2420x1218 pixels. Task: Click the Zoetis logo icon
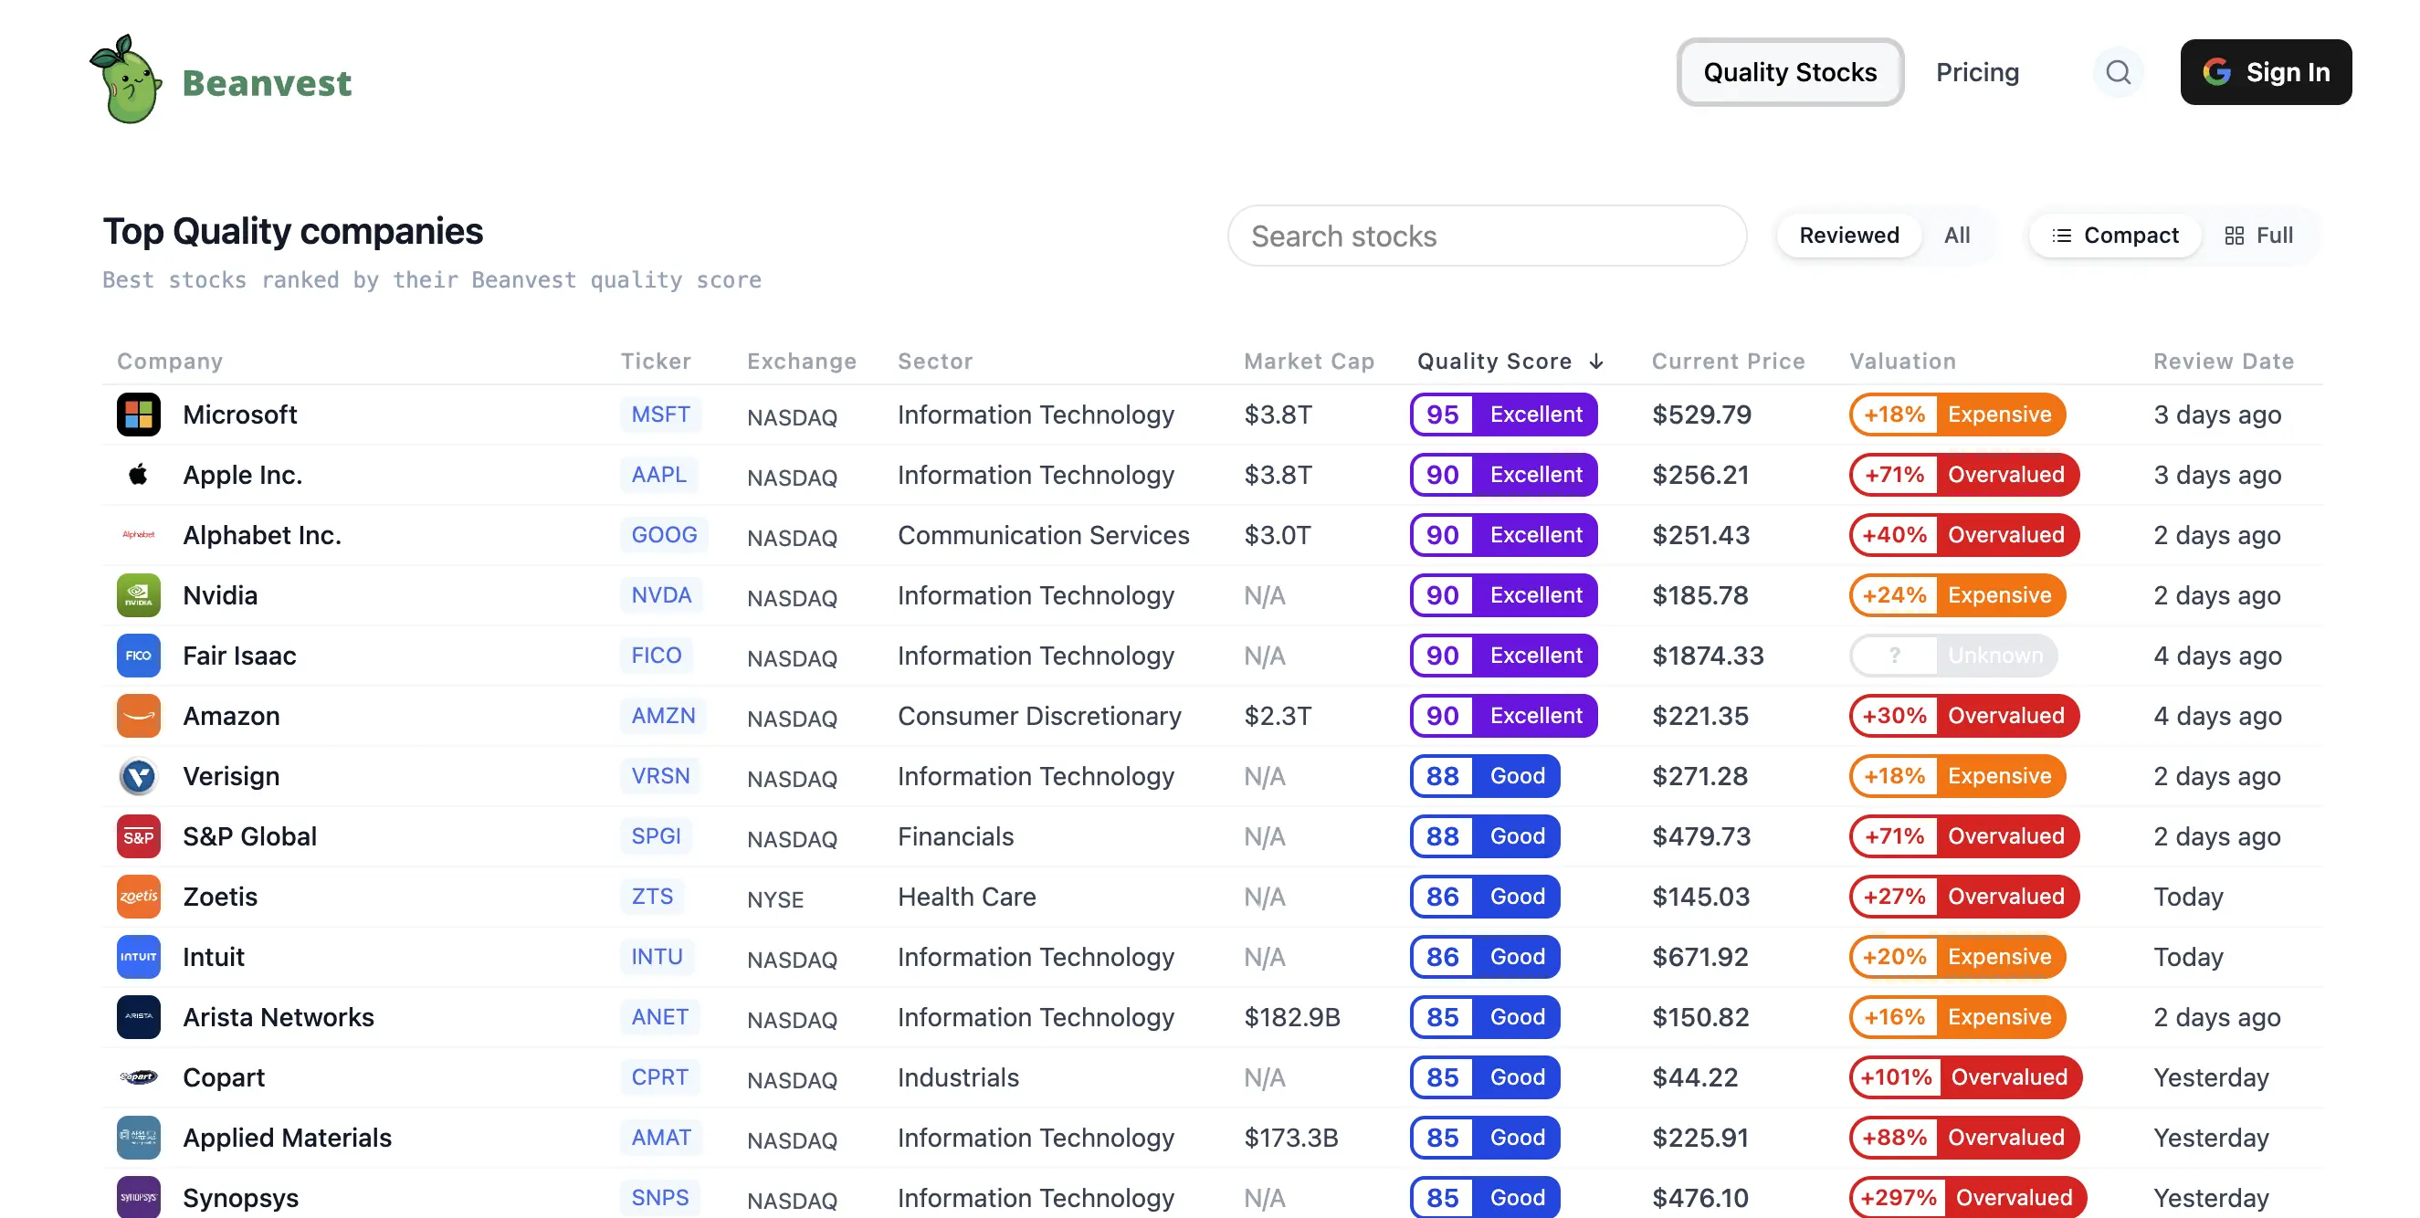tap(138, 896)
